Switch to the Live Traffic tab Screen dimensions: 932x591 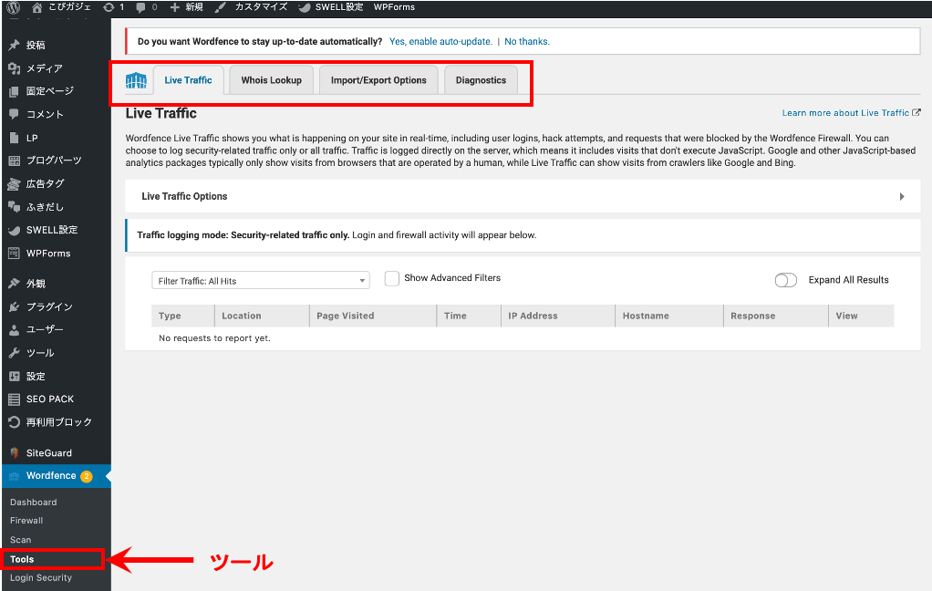coord(188,80)
